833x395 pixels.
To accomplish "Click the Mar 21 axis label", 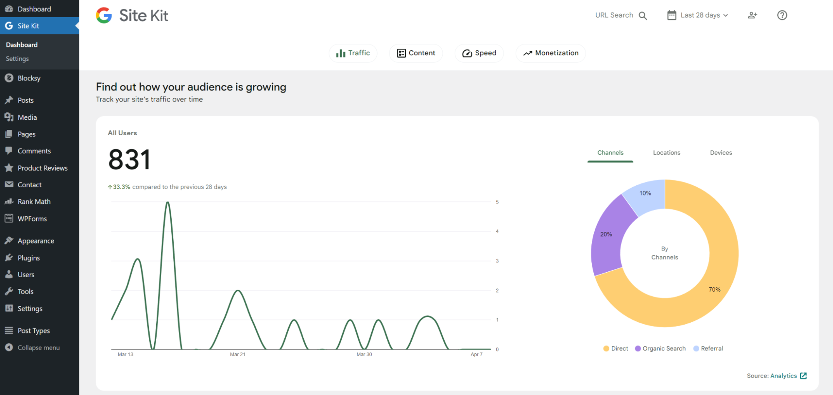I will (238, 355).
